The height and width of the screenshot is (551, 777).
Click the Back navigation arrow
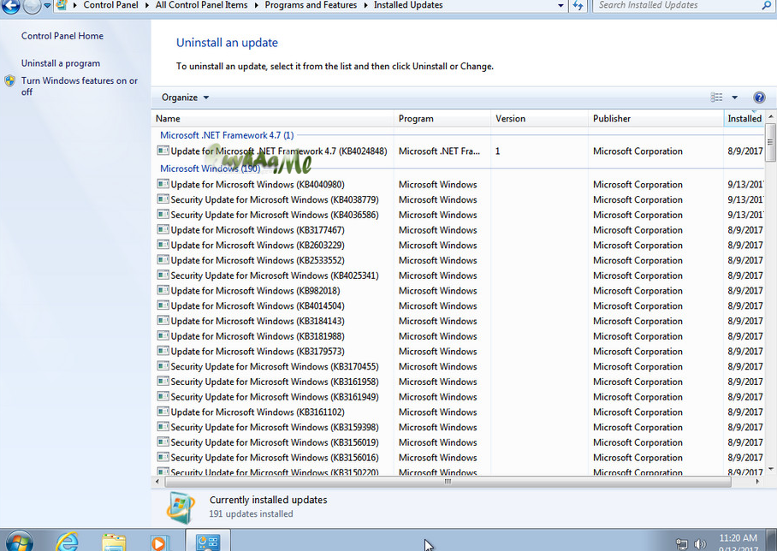(x=11, y=5)
